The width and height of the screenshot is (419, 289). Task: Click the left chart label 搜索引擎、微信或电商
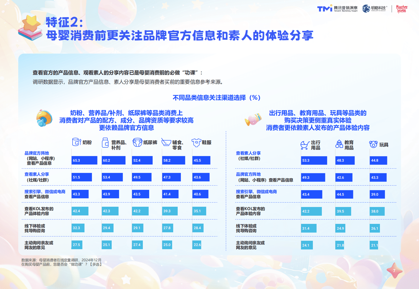coord(45,192)
